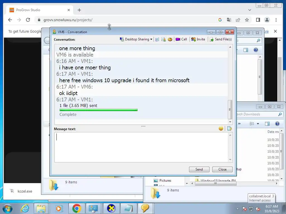Show more toolbar commands chevron in Downloads
The image size is (286, 214).
tap(239, 124)
